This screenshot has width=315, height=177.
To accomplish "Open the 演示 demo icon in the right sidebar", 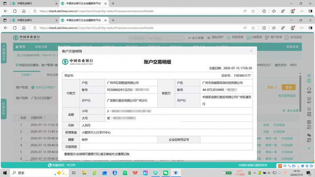I will pos(309,99).
